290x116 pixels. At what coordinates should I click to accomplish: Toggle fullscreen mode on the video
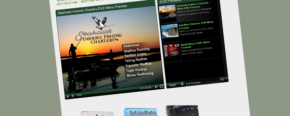click(161, 86)
